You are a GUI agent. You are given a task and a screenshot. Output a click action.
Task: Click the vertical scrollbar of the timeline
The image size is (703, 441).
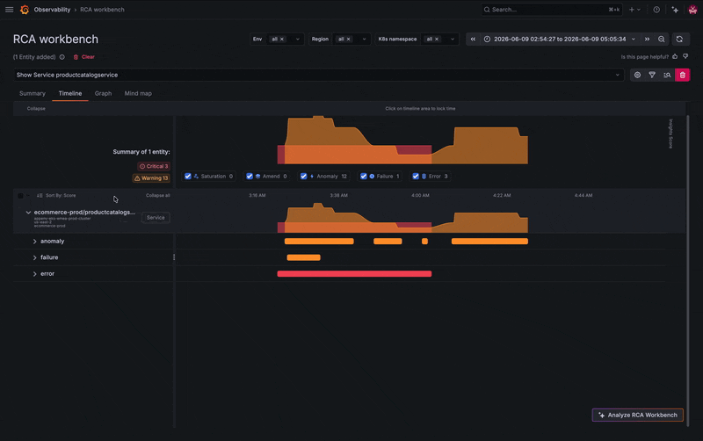click(x=687, y=269)
